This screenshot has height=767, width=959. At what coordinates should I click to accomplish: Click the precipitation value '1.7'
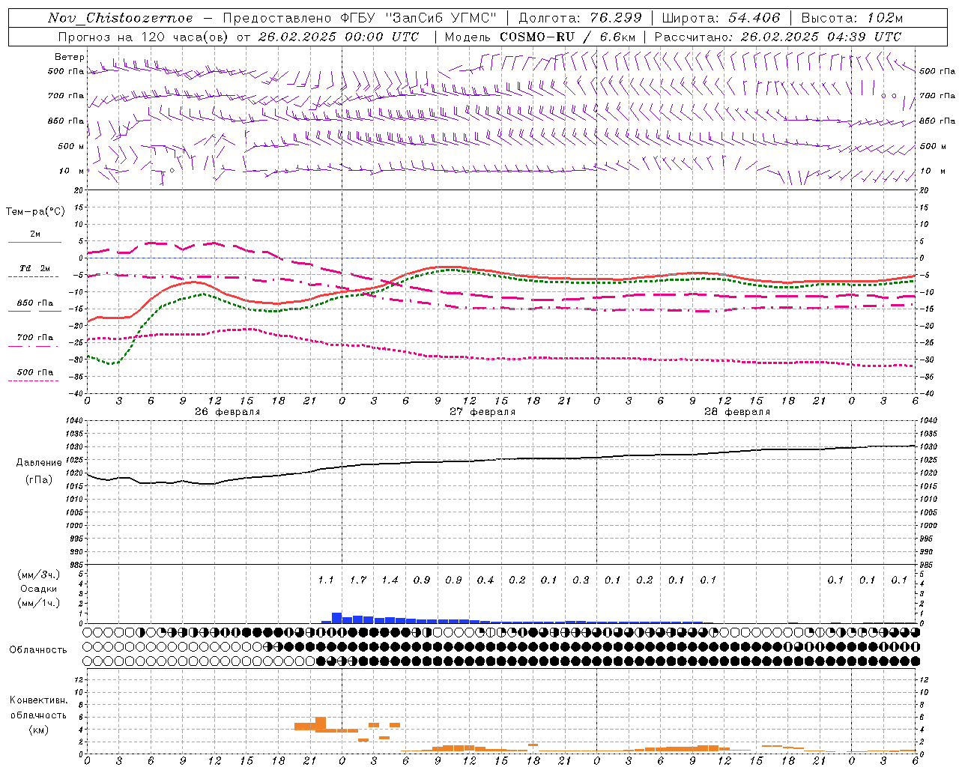[358, 580]
